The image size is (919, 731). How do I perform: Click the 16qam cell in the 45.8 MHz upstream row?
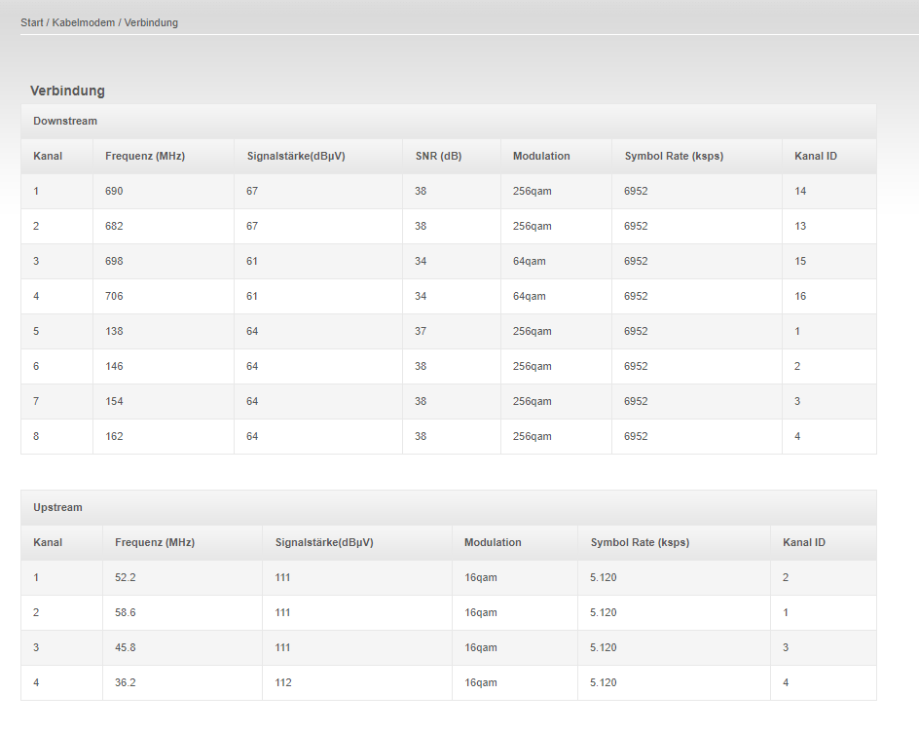point(515,647)
